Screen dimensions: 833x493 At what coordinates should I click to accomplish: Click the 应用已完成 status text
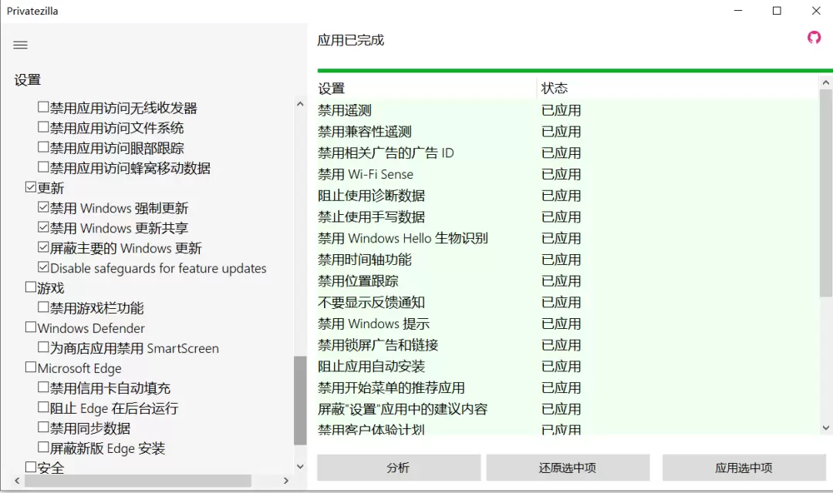point(351,40)
